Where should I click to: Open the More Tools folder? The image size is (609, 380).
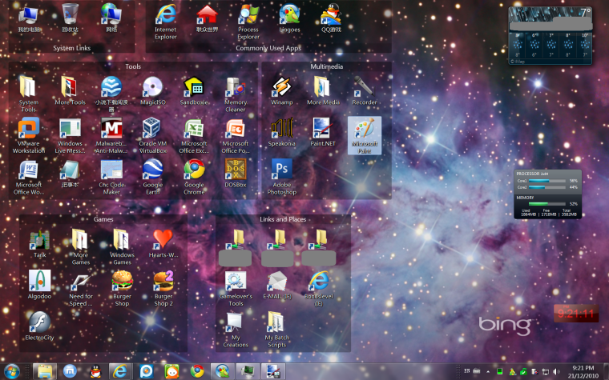click(x=70, y=86)
